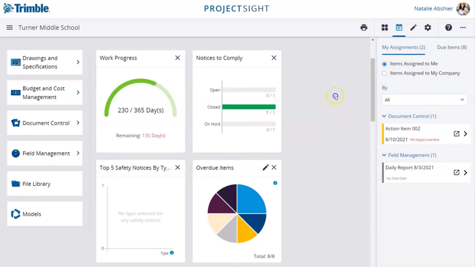
Task: Click the scrollbar up arrow
Action: point(373,40)
